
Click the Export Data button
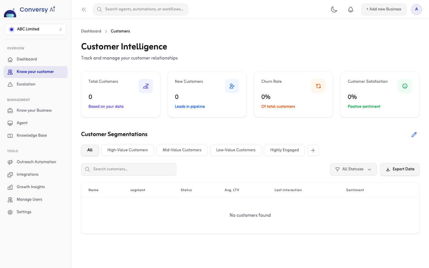pyautogui.click(x=400, y=169)
